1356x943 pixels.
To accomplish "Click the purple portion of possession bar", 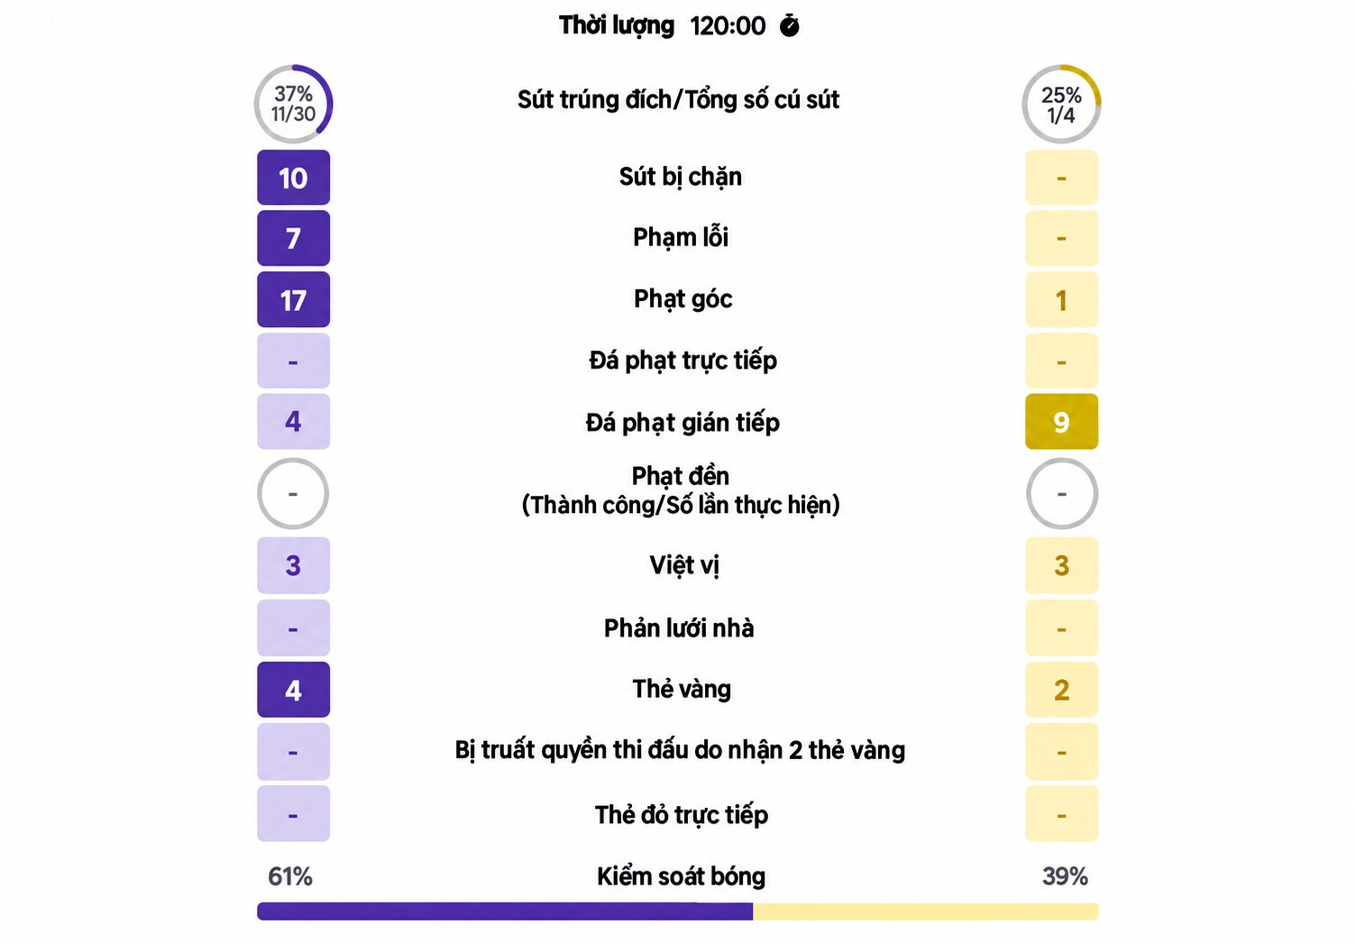I will click(505, 911).
